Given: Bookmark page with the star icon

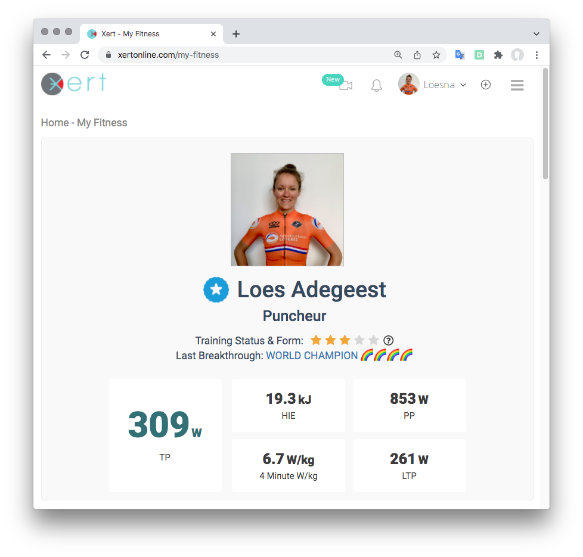Looking at the screenshot, I should point(436,55).
